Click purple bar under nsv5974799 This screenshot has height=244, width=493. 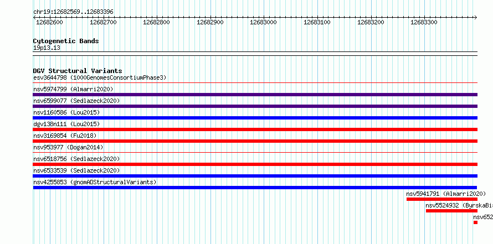[255, 95]
